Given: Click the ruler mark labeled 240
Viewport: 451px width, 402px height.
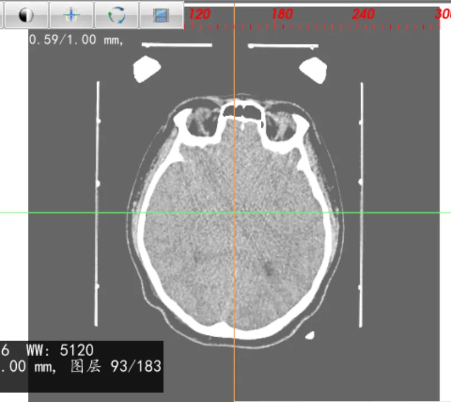Looking at the screenshot, I should point(363,14).
